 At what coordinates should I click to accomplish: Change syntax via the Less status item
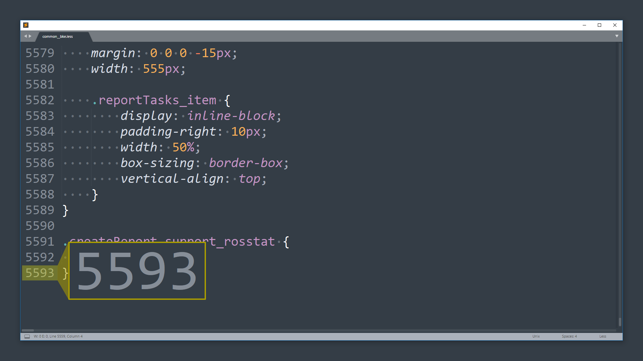point(602,336)
